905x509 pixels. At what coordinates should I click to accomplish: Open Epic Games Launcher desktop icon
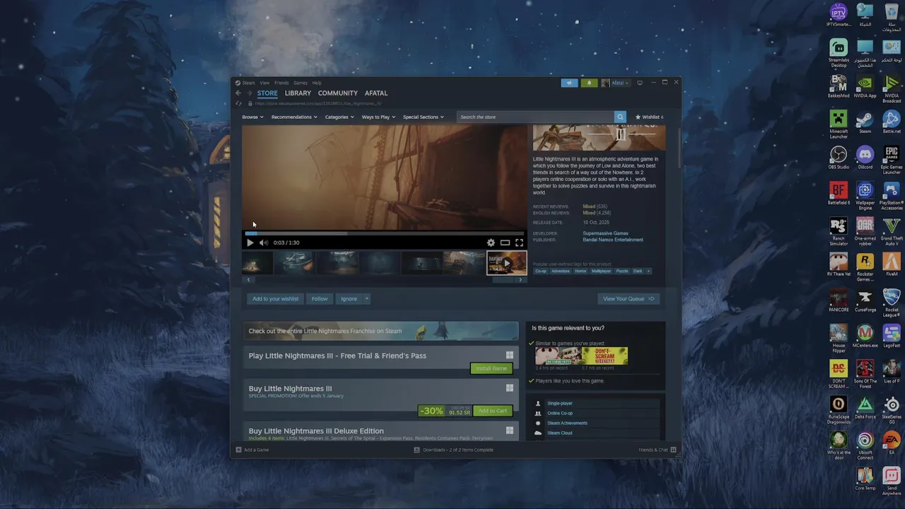pyautogui.click(x=892, y=160)
